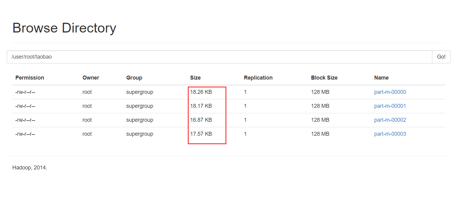467x201 pixels.
Task: Click the Group column header
Action: tap(134, 78)
